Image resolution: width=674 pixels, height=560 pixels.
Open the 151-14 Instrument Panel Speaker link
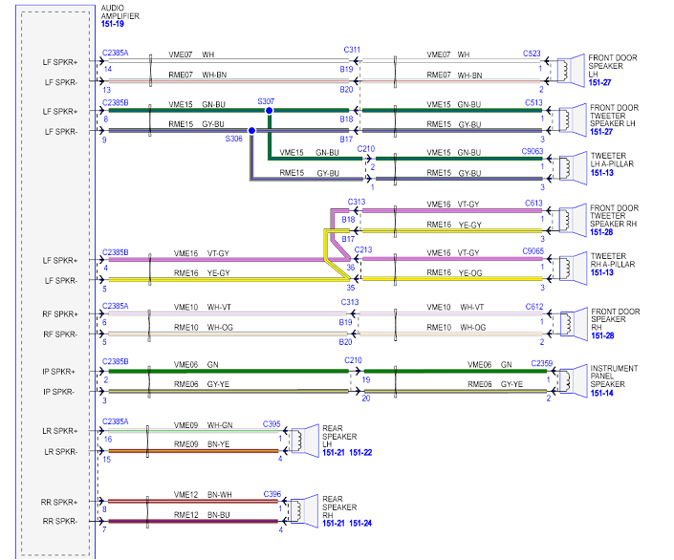click(x=602, y=394)
